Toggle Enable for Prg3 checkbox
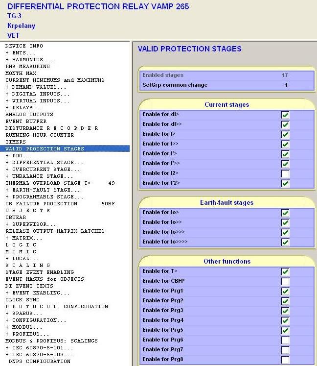317x366 pixels. tap(285, 311)
